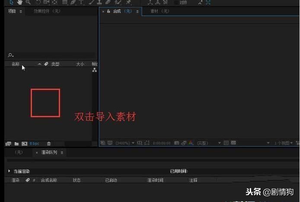Toggle the transparency grid
The height and width of the screenshot is (202, 300).
point(233,143)
